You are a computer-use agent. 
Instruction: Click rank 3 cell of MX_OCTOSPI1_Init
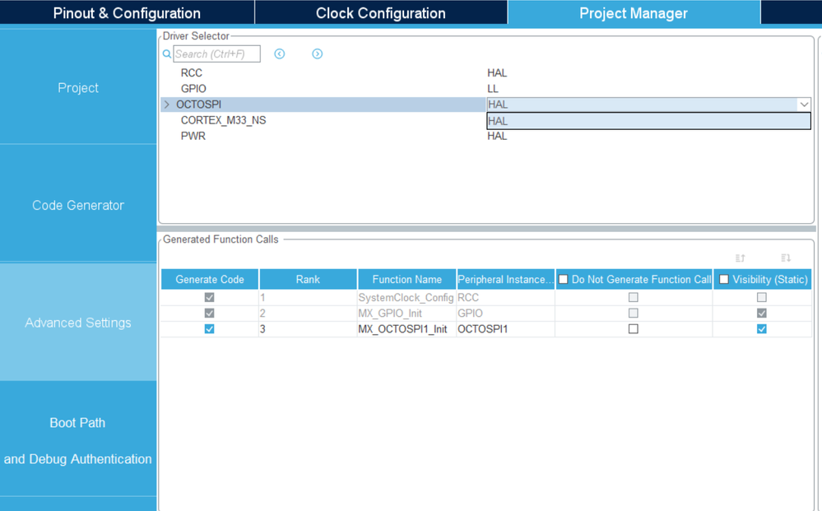click(x=308, y=329)
